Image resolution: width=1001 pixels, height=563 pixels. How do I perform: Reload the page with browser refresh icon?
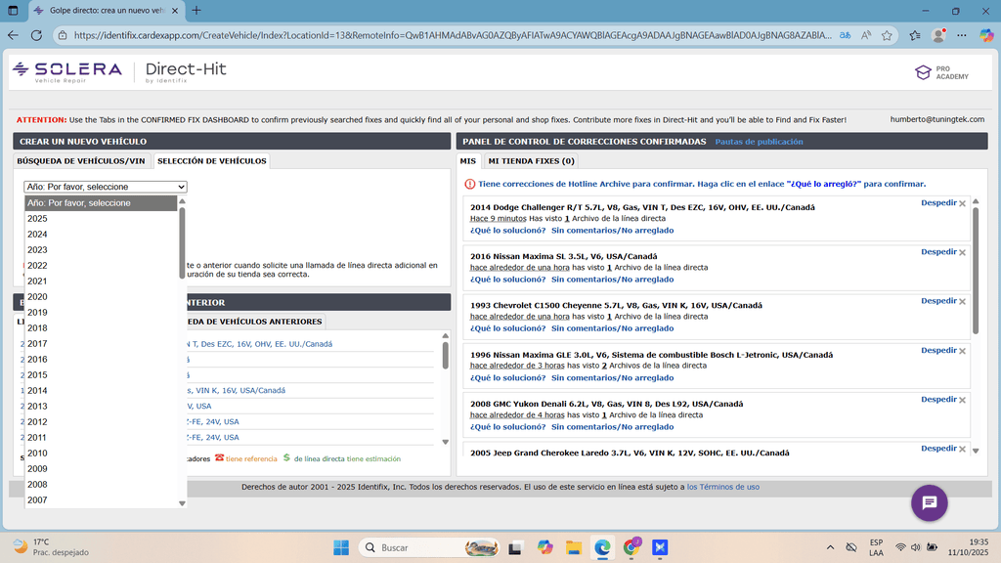point(36,35)
